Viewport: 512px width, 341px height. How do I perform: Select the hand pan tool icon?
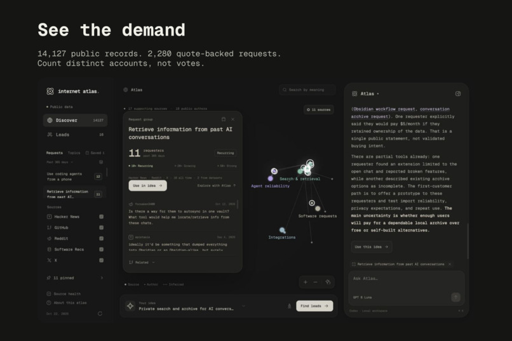[328, 283]
